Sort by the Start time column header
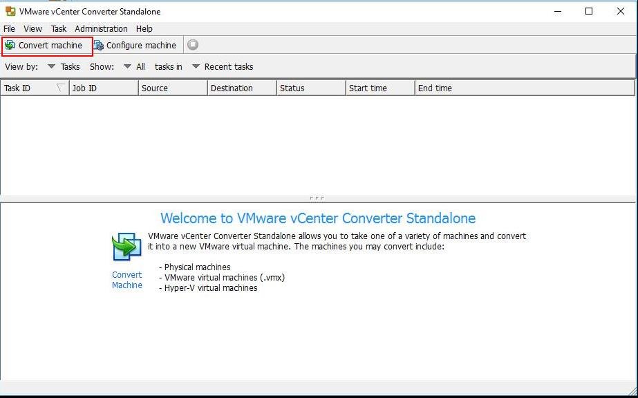 [x=380, y=88]
